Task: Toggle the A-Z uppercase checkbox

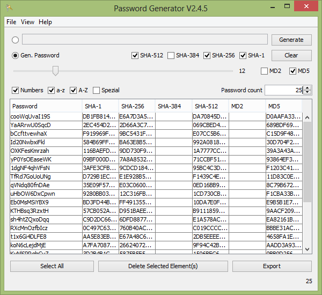Action: [73, 90]
